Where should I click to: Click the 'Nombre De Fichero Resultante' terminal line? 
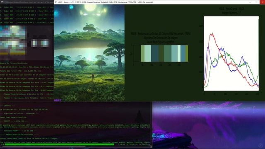14,63
